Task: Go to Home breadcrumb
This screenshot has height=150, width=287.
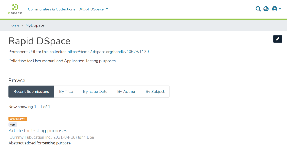Action: click(x=14, y=25)
